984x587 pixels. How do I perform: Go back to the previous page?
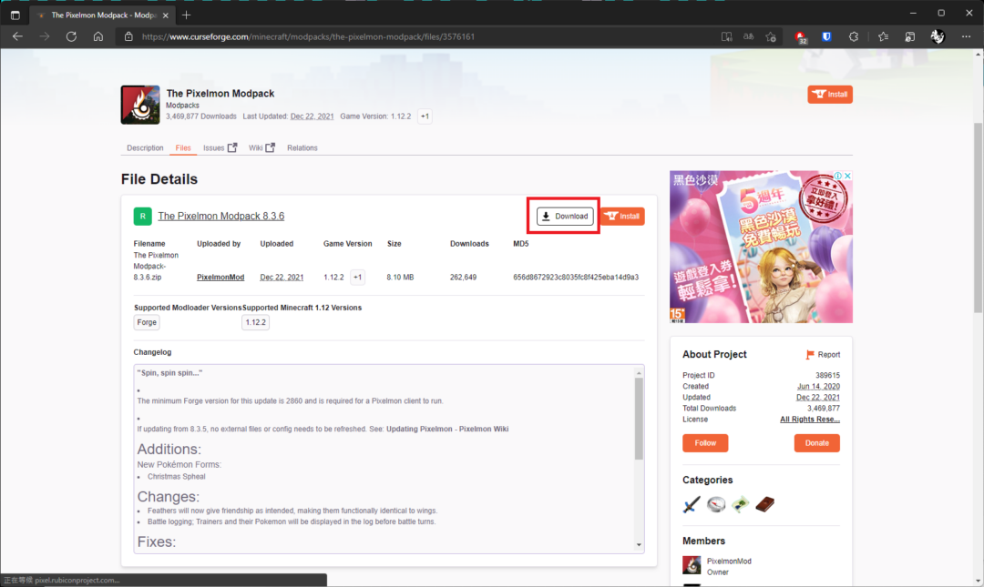17,36
